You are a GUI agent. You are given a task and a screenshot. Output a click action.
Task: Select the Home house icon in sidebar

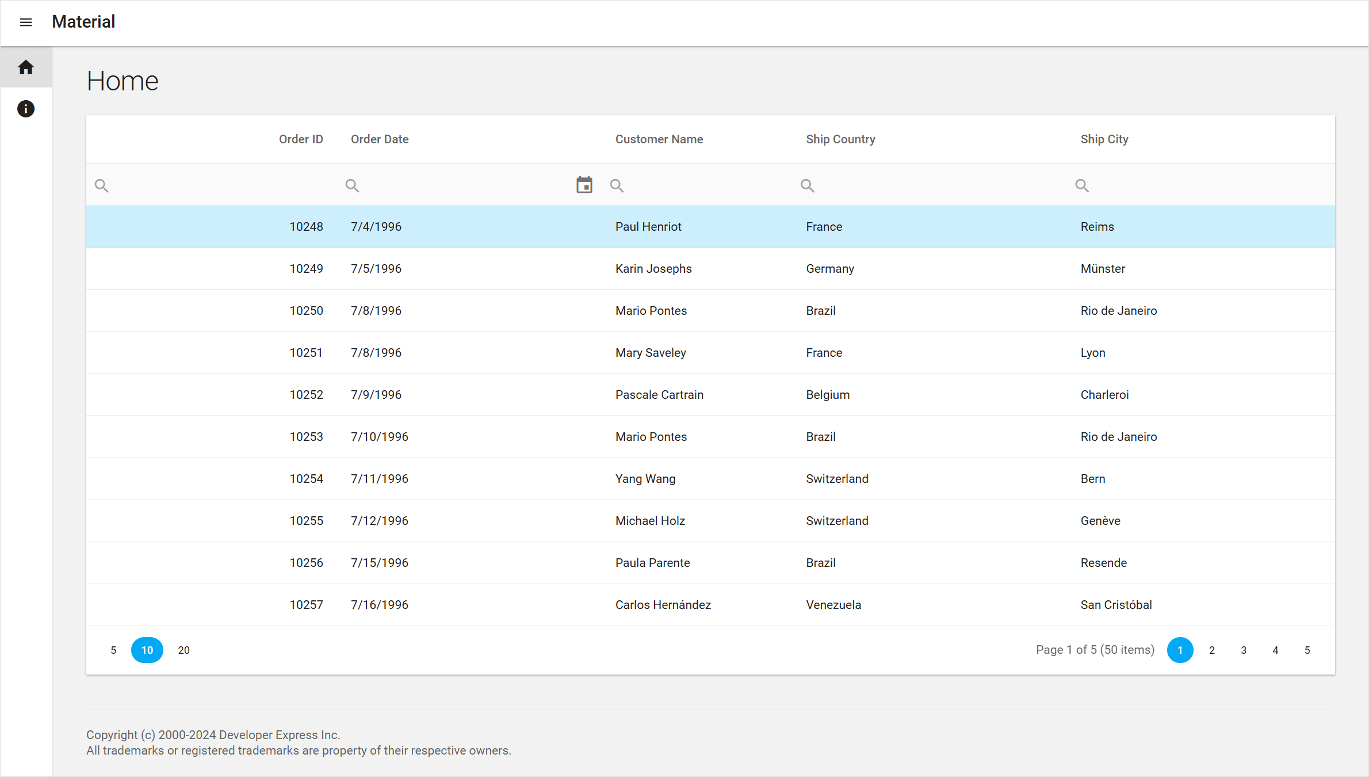[x=25, y=67]
